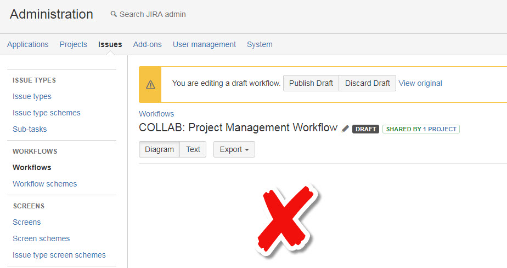This screenshot has width=507, height=268.
Task: Open Workflow schemes in the sidebar
Action: [45, 184]
